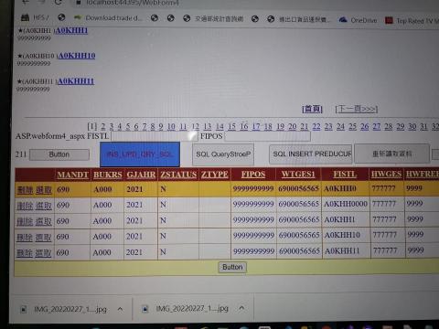Click 刪除 in the A0KHH10 table row

tap(25, 238)
